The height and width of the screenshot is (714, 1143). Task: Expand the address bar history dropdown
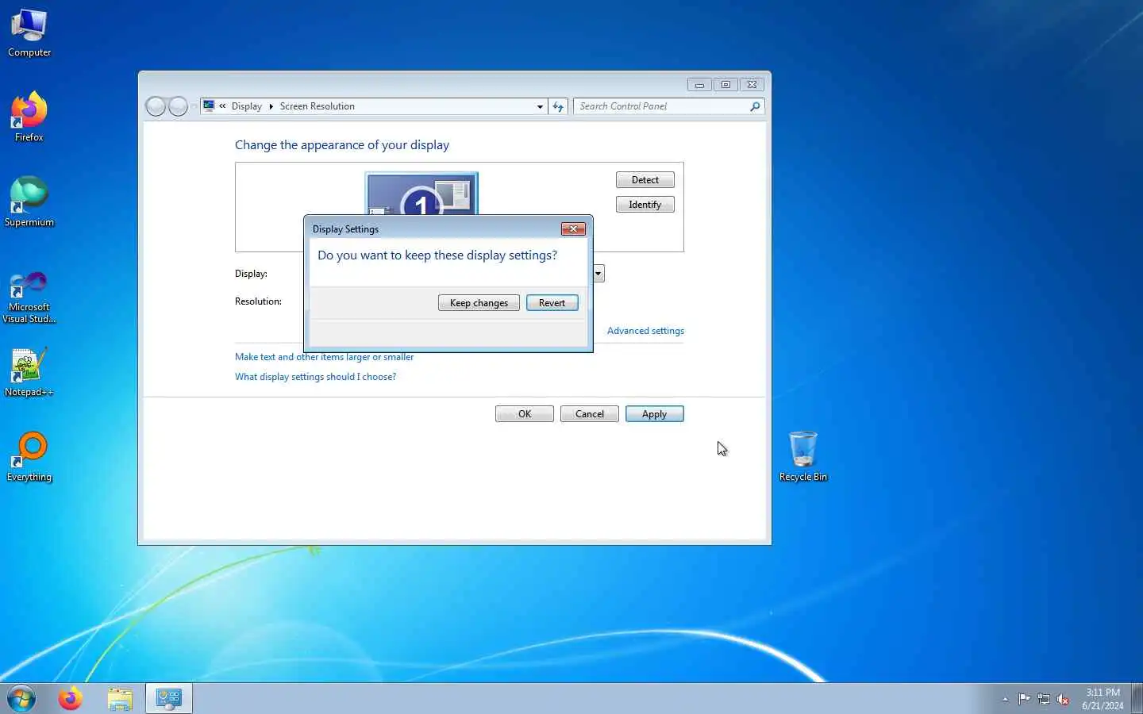click(540, 106)
